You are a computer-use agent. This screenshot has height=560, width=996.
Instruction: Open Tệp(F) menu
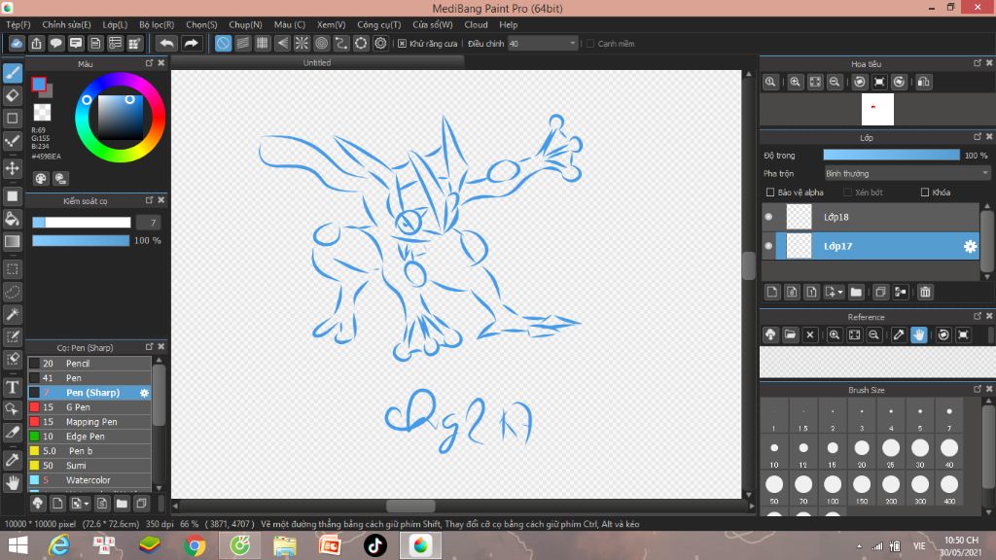pyautogui.click(x=18, y=24)
